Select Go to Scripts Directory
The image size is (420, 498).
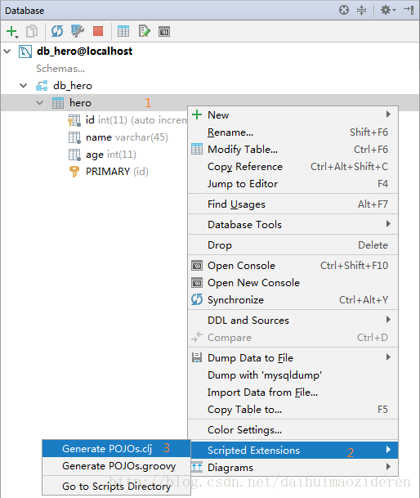click(x=117, y=487)
